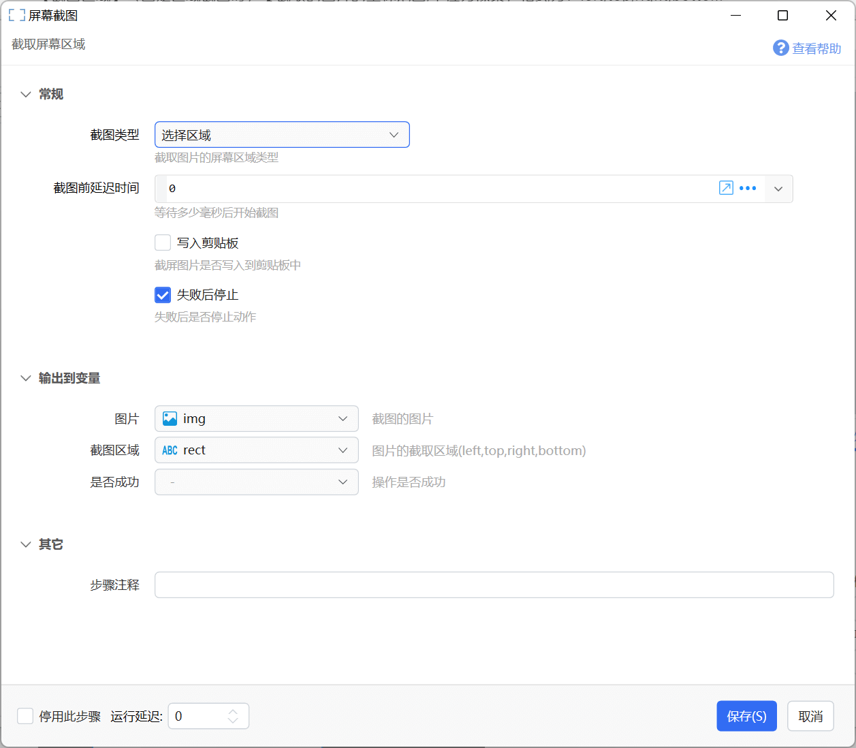
Task: Click the 取消 button
Action: 810,716
